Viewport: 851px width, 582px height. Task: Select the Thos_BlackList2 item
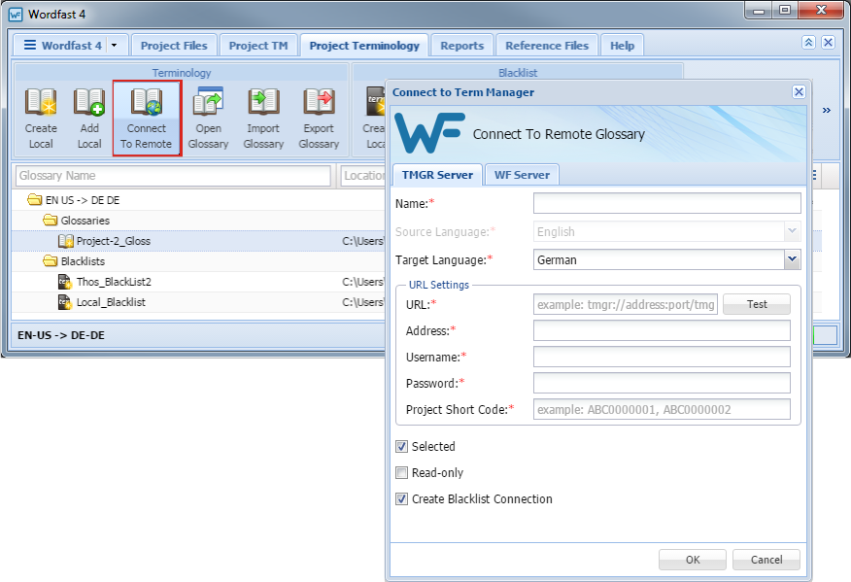[x=105, y=282]
